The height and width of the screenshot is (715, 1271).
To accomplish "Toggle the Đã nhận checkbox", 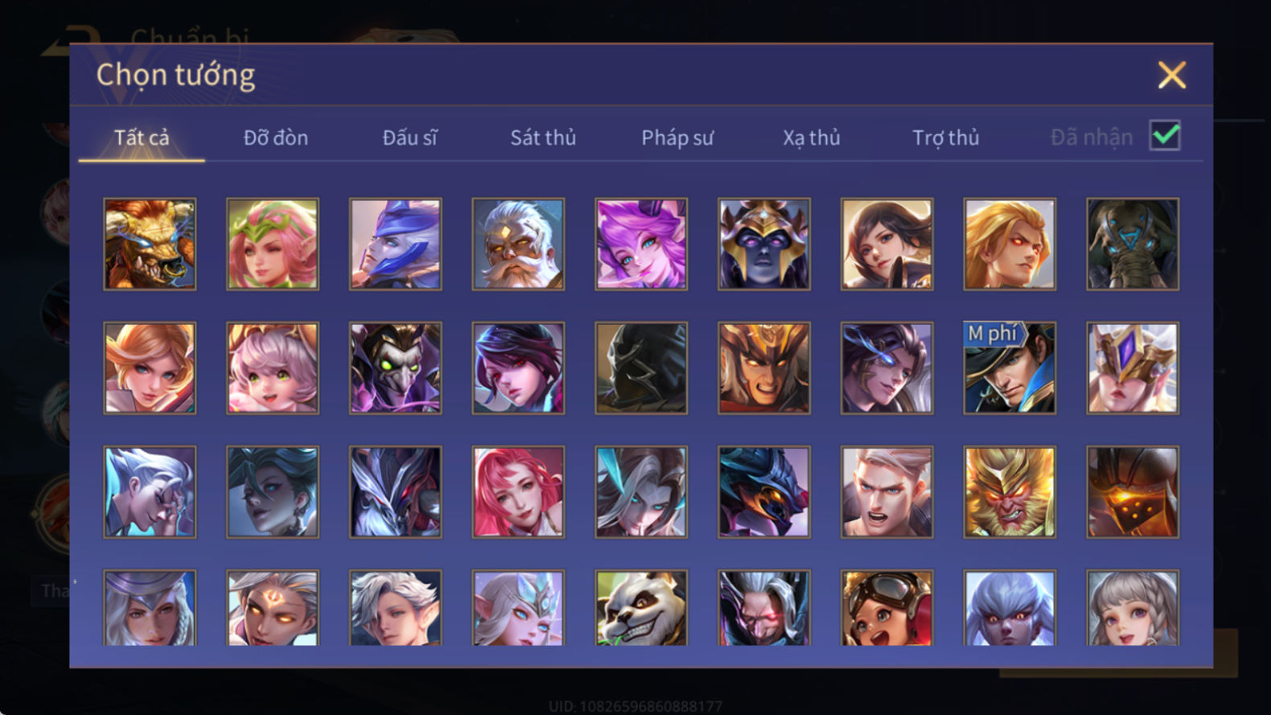I will pyautogui.click(x=1165, y=136).
